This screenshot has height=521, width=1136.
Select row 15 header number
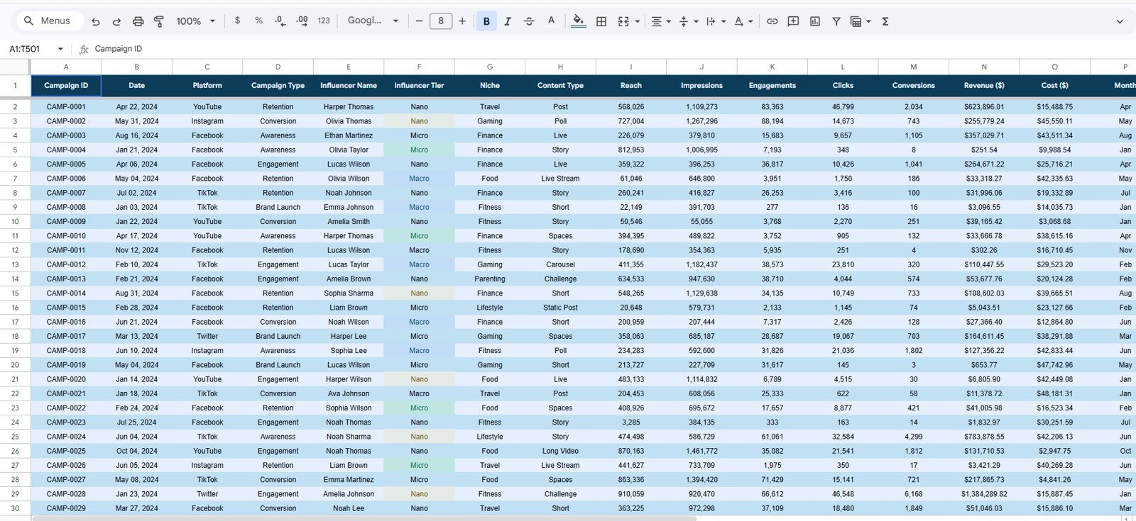pyautogui.click(x=15, y=293)
